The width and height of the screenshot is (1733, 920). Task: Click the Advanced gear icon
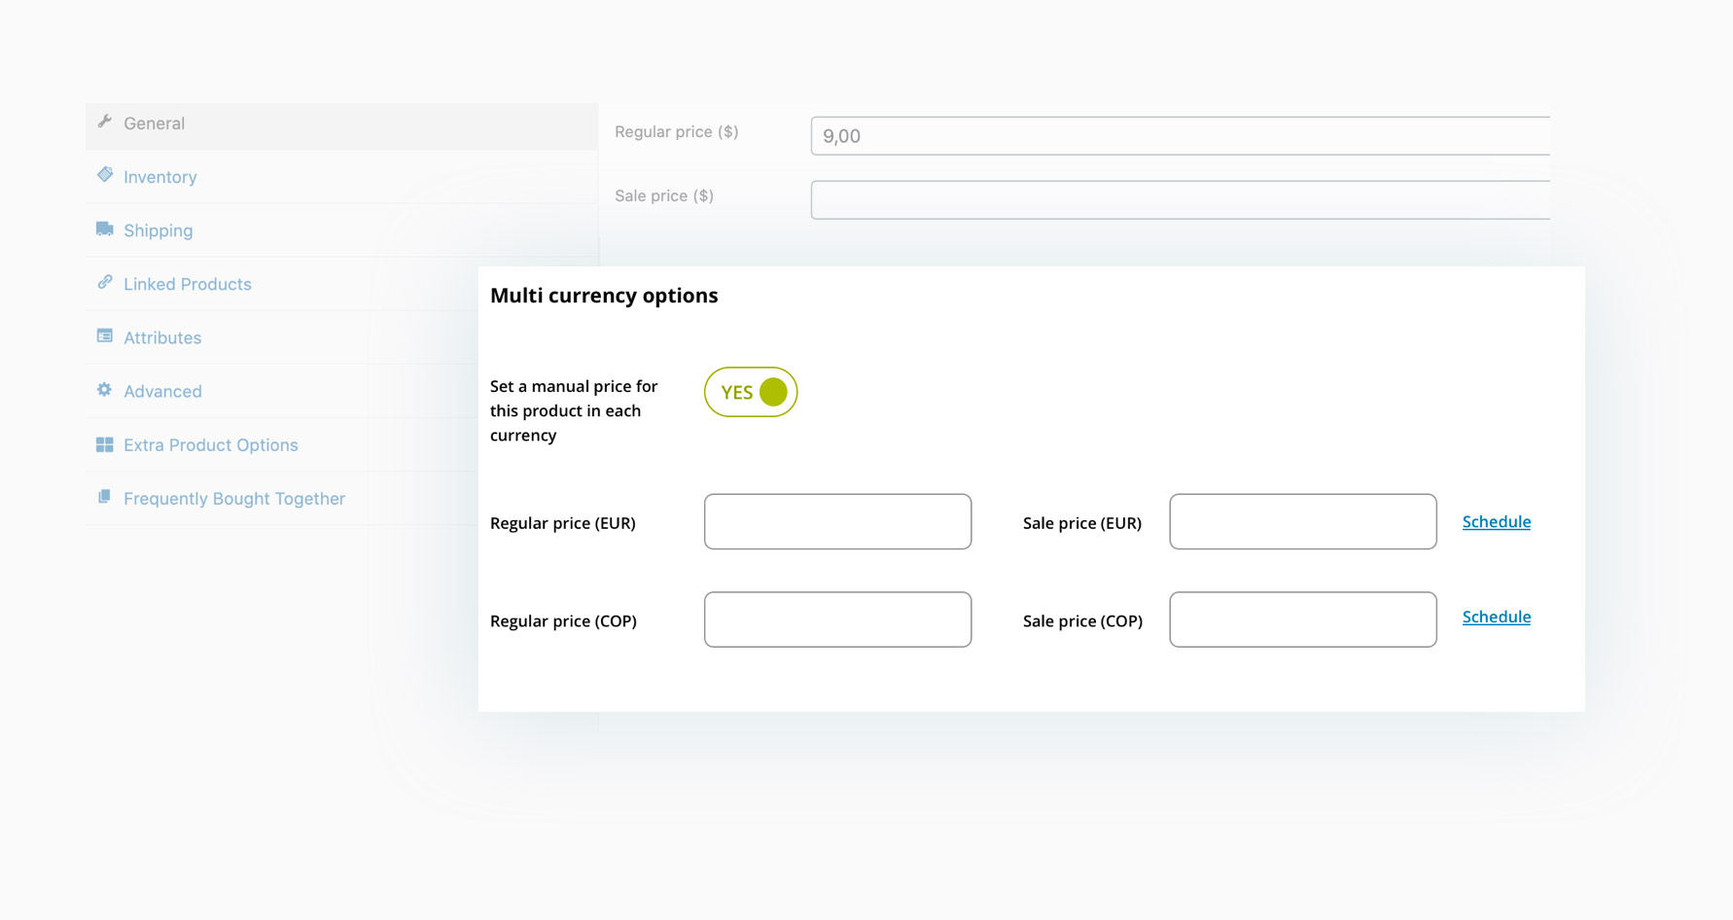coord(105,389)
